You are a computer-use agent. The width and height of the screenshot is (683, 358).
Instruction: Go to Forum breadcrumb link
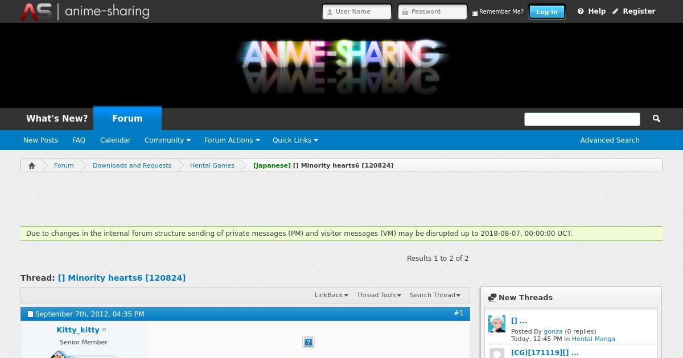click(x=64, y=165)
